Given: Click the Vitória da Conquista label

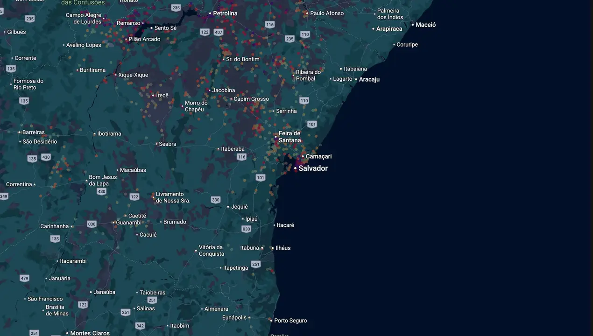Looking at the screenshot, I should coord(212,251).
